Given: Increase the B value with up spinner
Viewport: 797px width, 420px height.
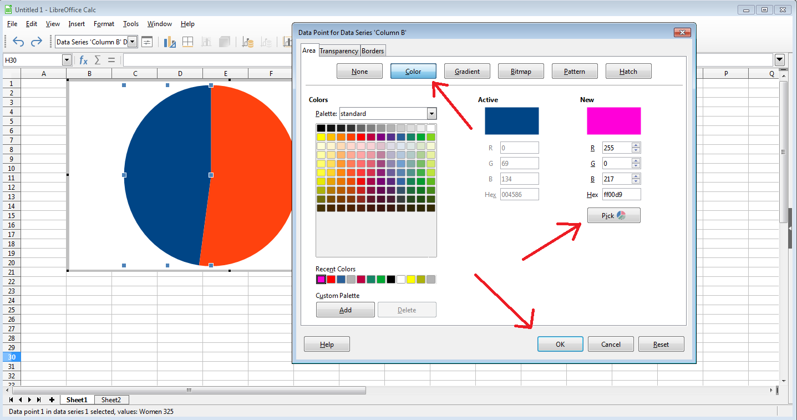Looking at the screenshot, I should 636,176.
